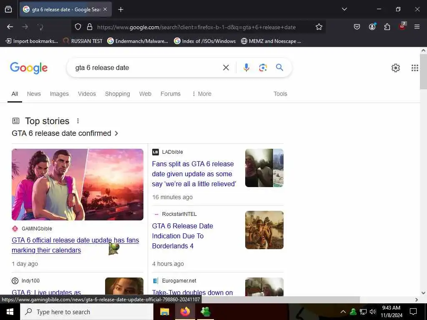Open RockstarINTEL article thumbnail
The height and width of the screenshot is (320, 427).
[264, 230]
